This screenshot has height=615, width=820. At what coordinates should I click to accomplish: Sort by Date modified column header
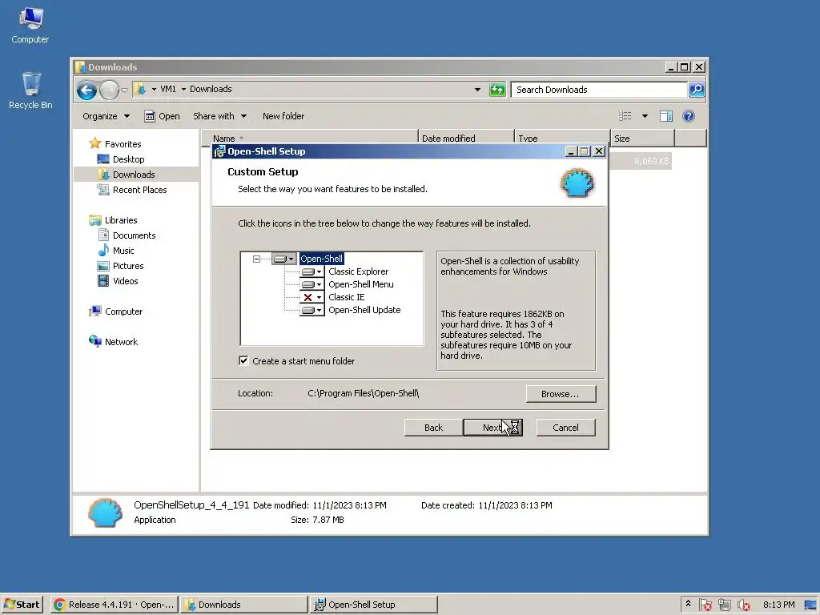click(467, 139)
